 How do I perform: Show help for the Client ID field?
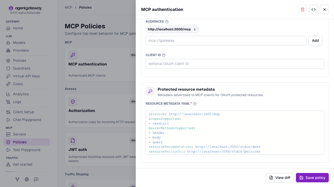click(164, 55)
